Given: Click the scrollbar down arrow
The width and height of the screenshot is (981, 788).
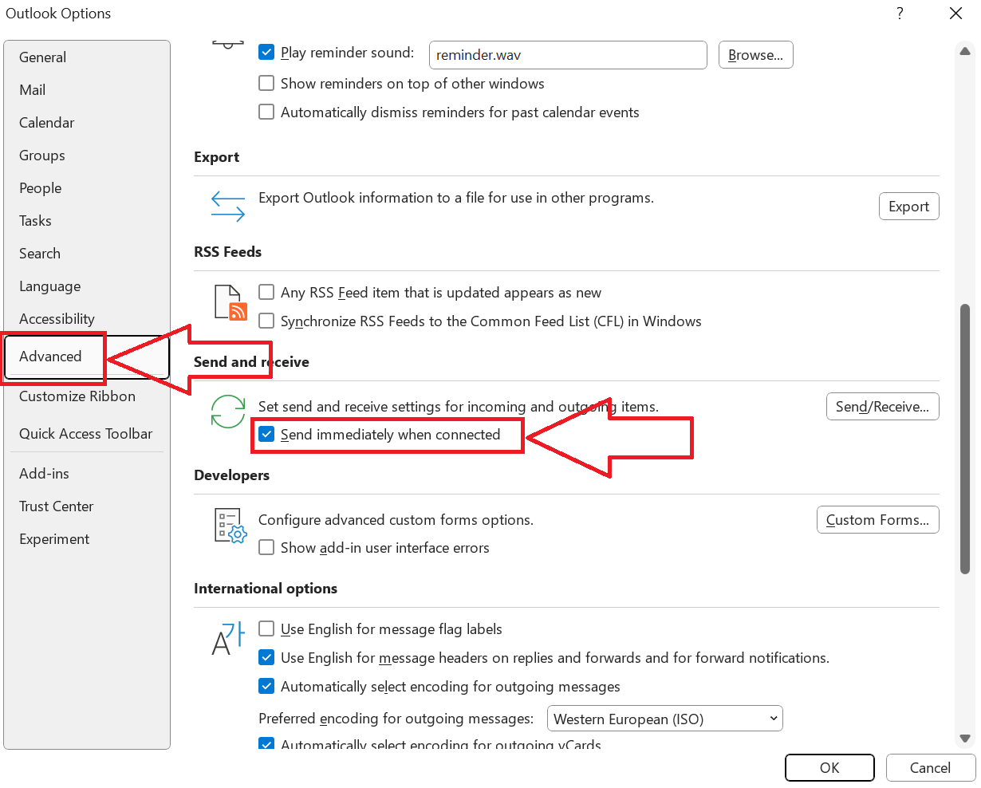Looking at the screenshot, I should click(965, 739).
